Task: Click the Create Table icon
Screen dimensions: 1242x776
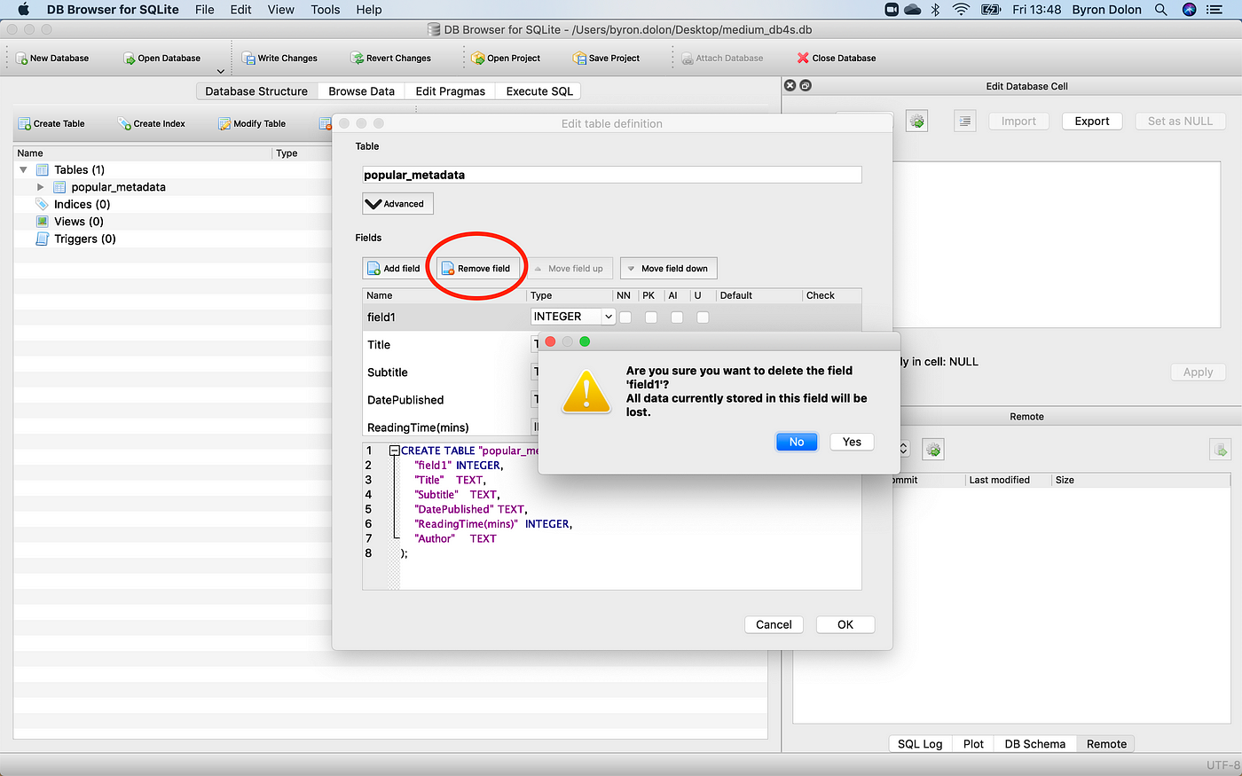Action: pos(25,124)
